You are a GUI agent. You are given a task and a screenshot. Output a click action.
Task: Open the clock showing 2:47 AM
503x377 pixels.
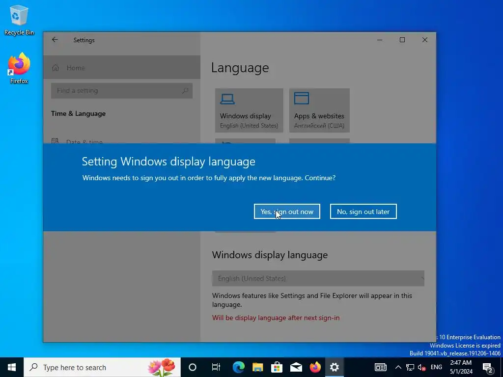click(461, 367)
